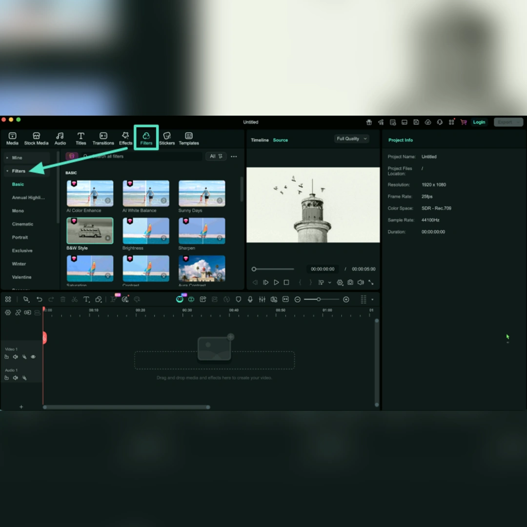Click the undo arrow in timeline toolbar
This screenshot has height=527, width=527.
tap(40, 300)
